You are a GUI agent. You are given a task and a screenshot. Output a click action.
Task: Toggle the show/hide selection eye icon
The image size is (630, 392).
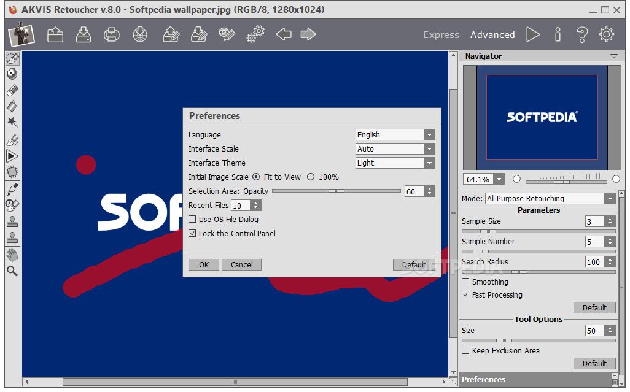pyautogui.click(x=227, y=34)
